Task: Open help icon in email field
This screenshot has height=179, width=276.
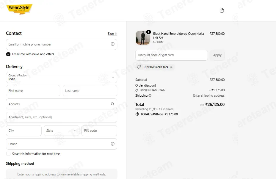Action: (112, 44)
